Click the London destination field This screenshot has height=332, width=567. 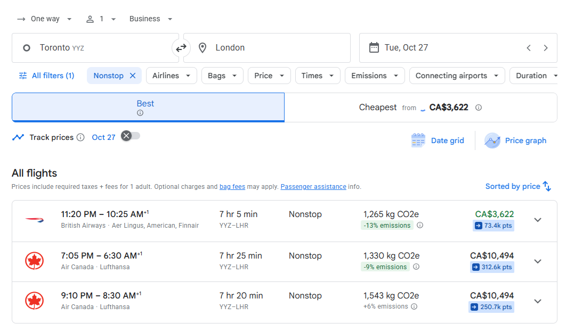[x=267, y=48]
